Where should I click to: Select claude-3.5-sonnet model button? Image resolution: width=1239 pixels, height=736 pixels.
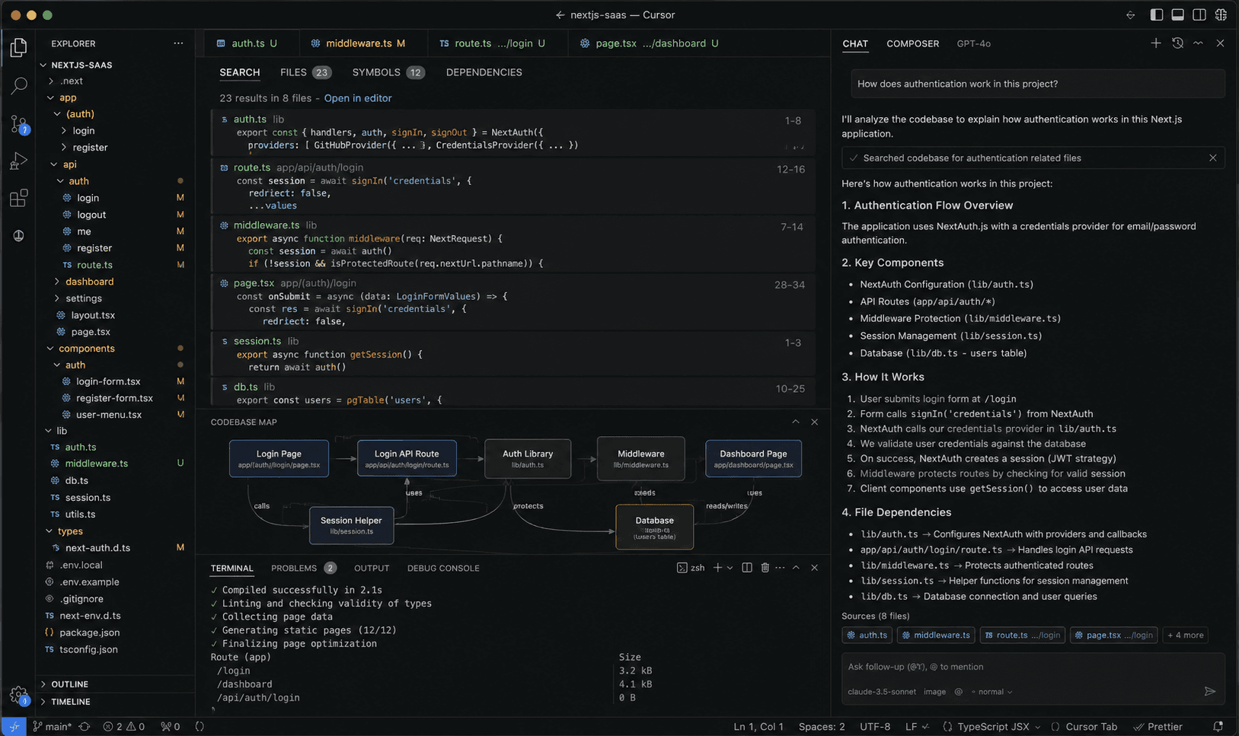882,692
